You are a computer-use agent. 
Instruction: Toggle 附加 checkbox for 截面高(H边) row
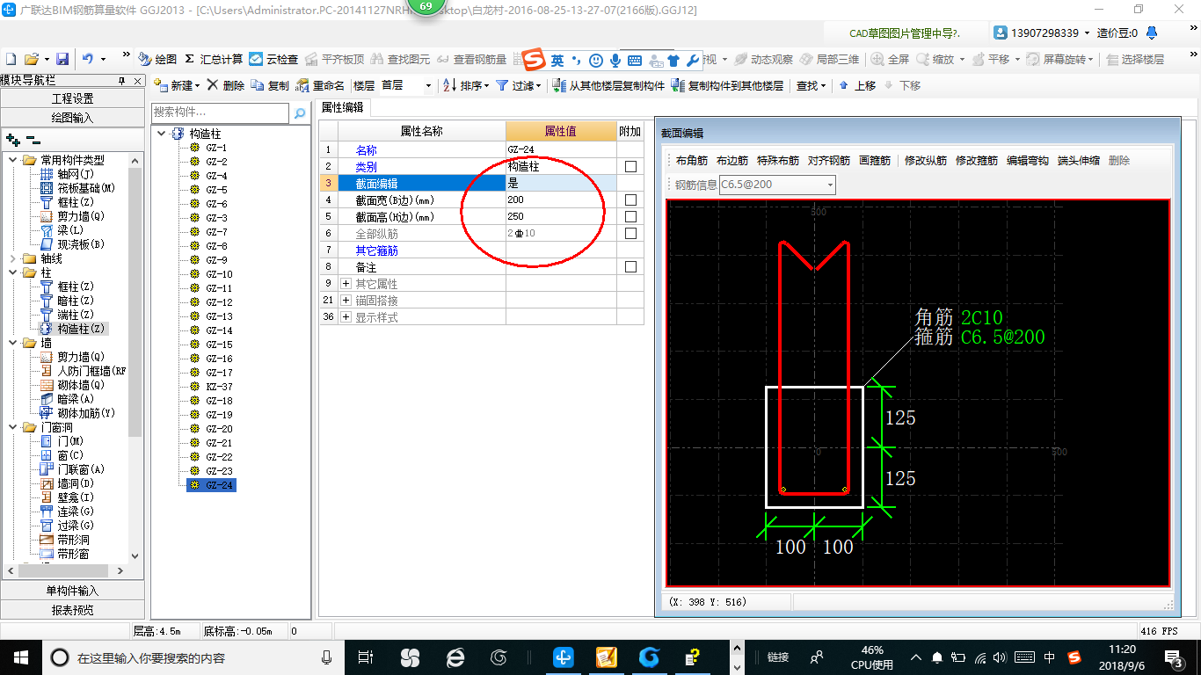[630, 216]
